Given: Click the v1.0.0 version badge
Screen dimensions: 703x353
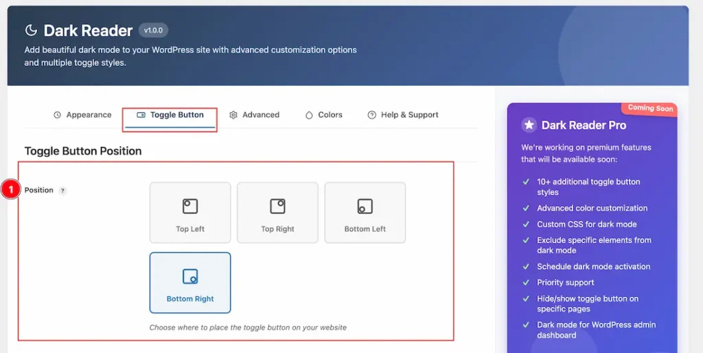Looking at the screenshot, I should coord(153,30).
